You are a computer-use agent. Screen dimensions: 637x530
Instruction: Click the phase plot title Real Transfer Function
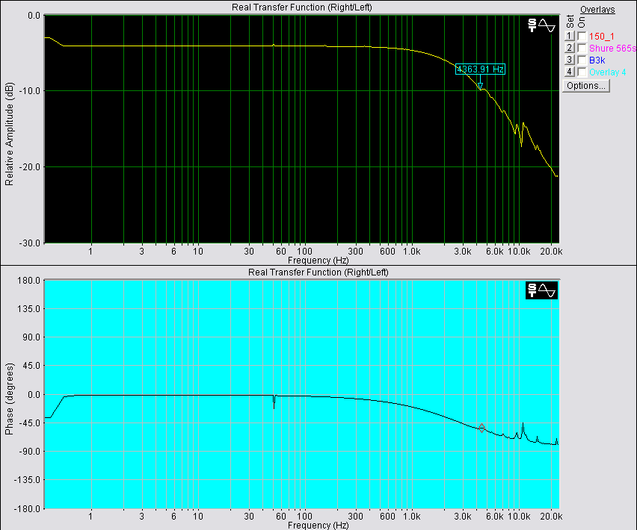[x=318, y=272]
